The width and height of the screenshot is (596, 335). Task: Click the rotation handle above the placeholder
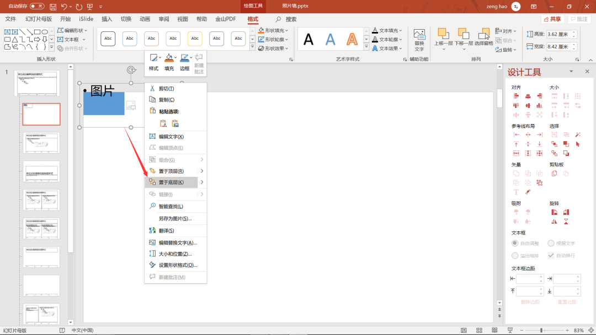131,70
